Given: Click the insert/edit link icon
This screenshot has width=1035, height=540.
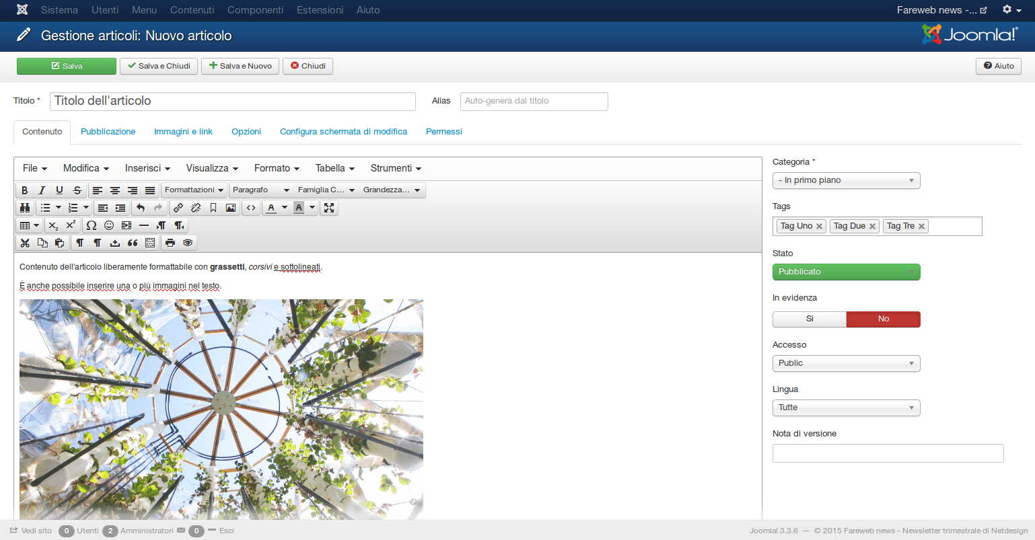Looking at the screenshot, I should [x=178, y=208].
